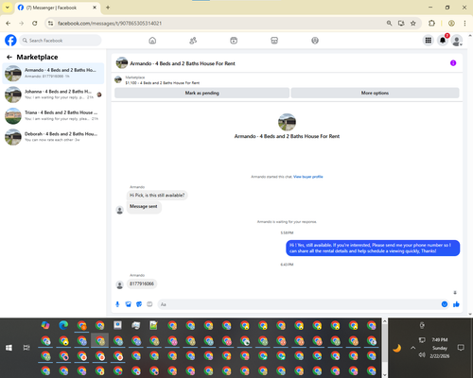Close the Messenger | Facebook tab
The width and height of the screenshot is (473, 378).
[x=95, y=8]
